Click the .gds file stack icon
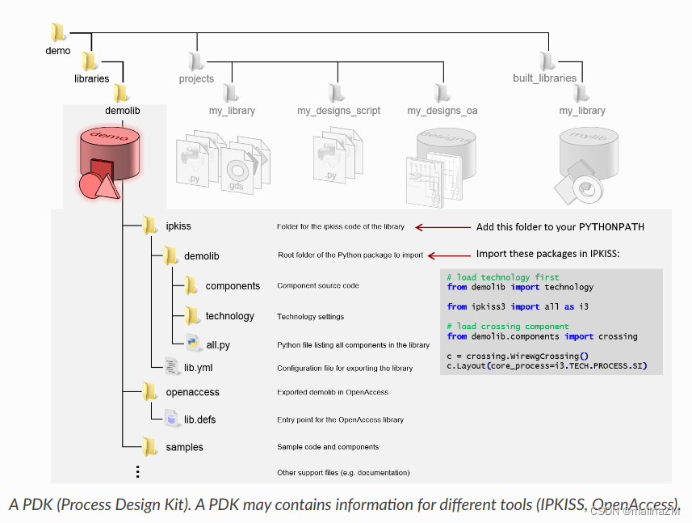Image resolution: width=692 pixels, height=523 pixels. (x=245, y=166)
